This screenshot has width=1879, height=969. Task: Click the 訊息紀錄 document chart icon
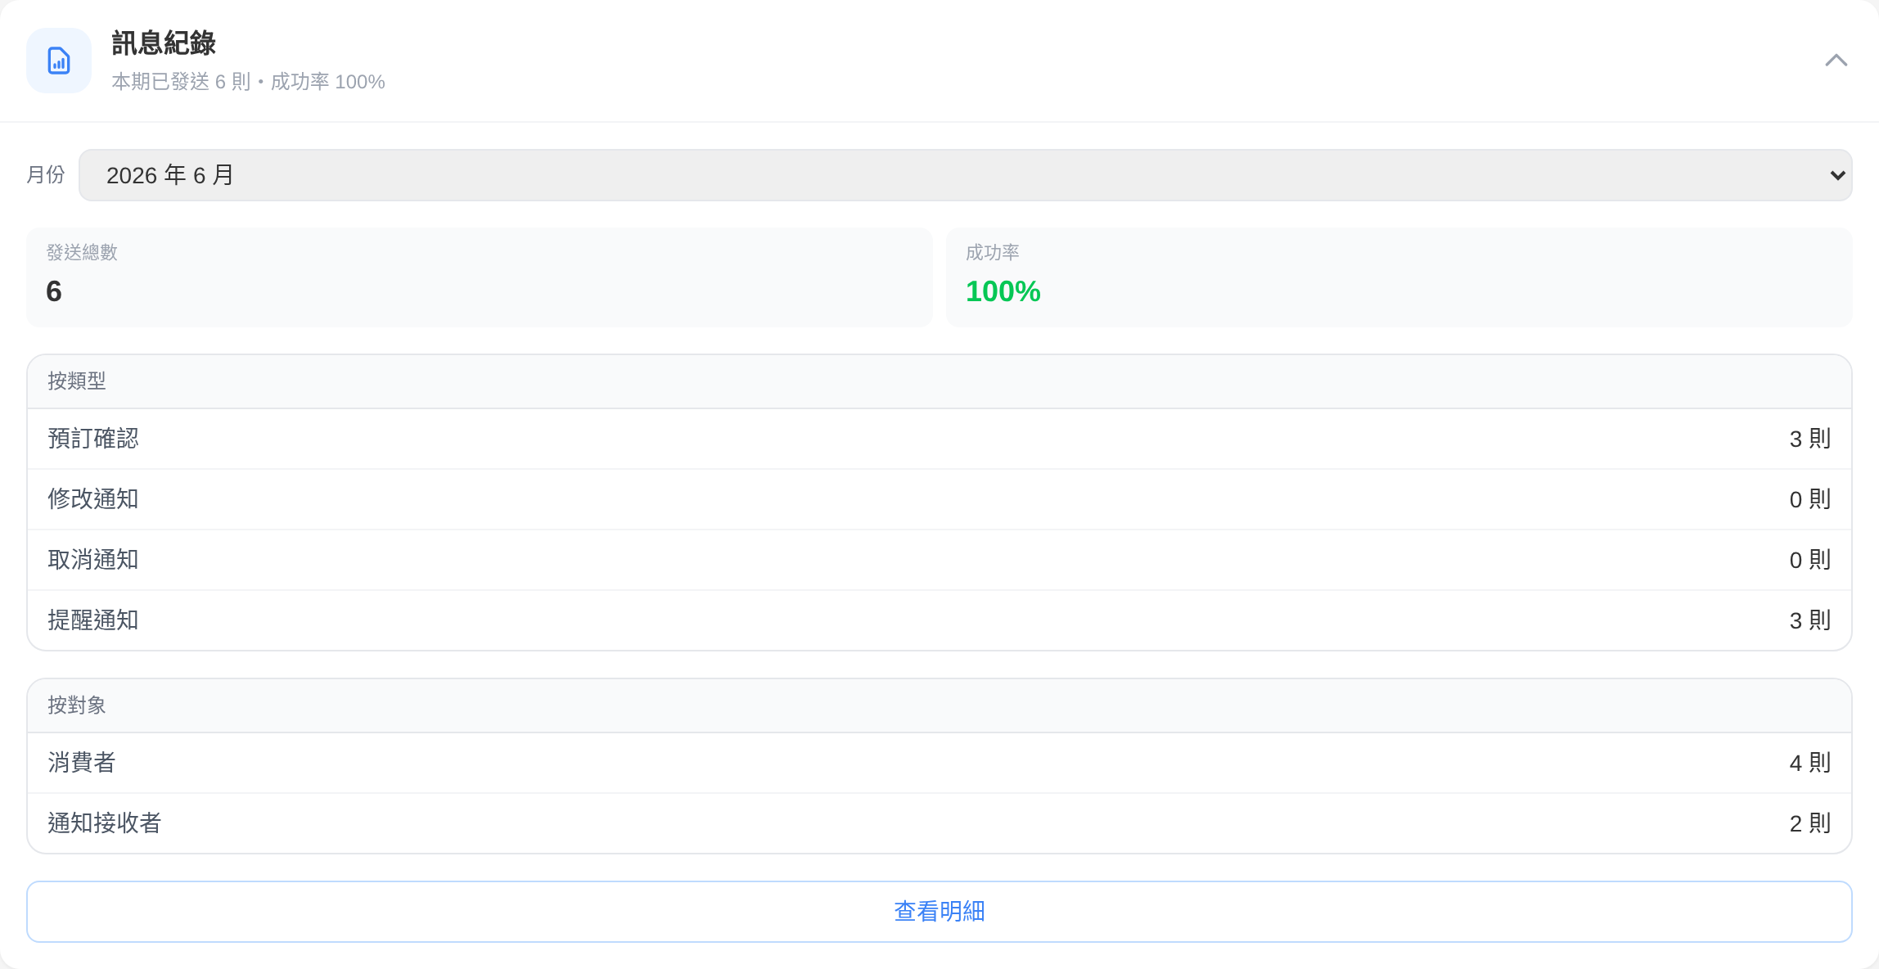[59, 61]
